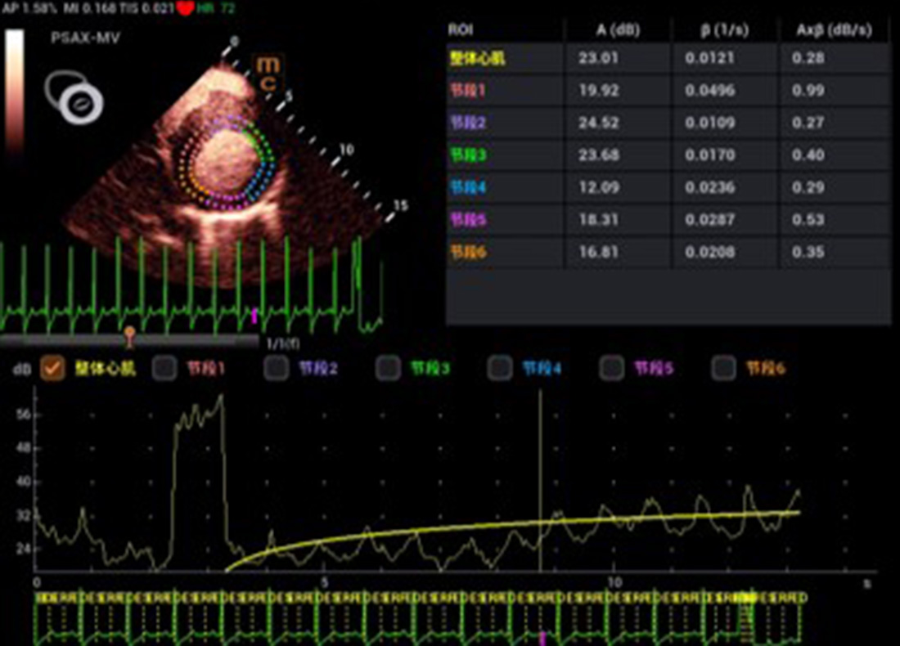Click the red heart rate icon
Image resolution: width=900 pixels, height=646 pixels.
[185, 9]
